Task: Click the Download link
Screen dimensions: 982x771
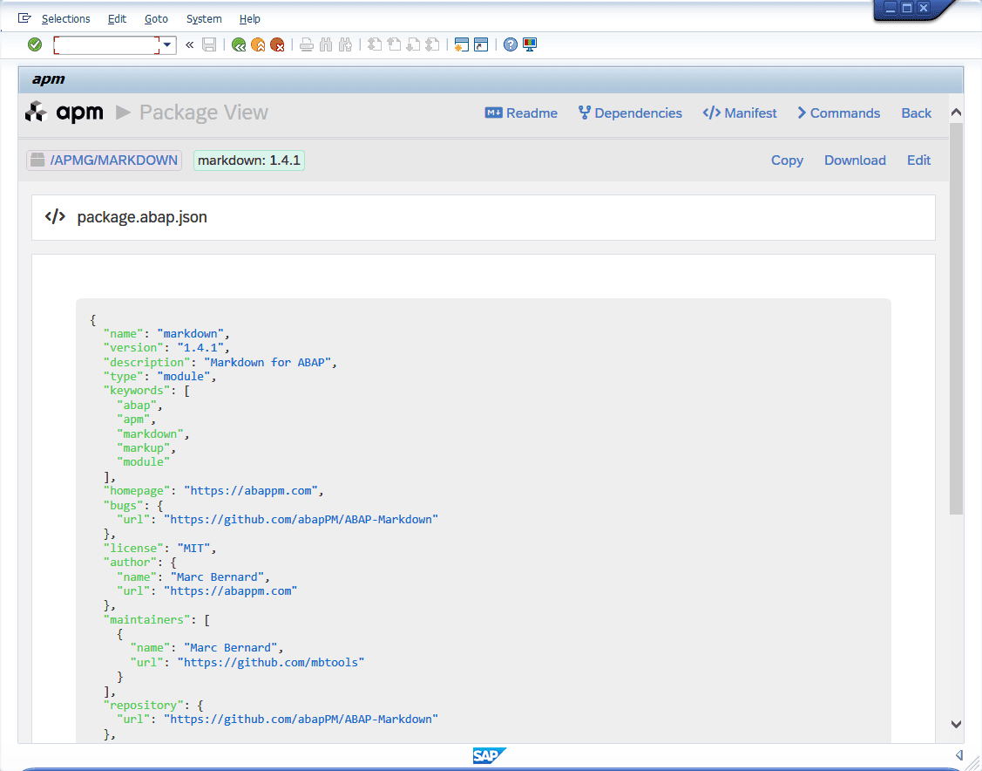Action: (x=855, y=160)
